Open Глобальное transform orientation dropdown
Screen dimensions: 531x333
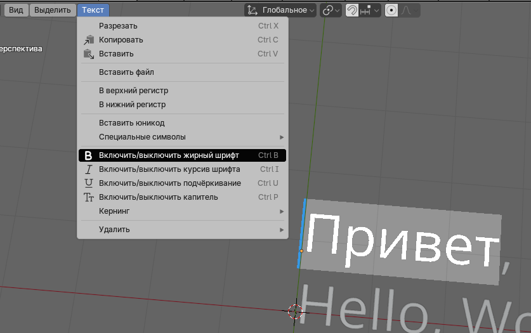pyautogui.click(x=280, y=10)
